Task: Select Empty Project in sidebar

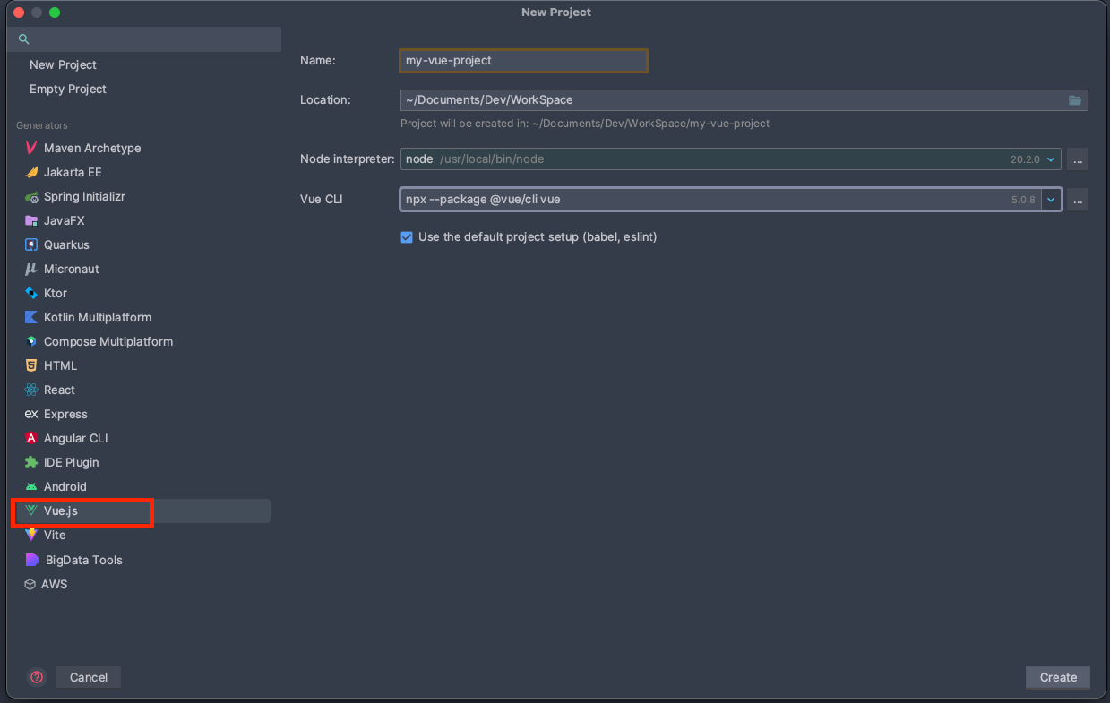Action: pyautogui.click(x=68, y=89)
